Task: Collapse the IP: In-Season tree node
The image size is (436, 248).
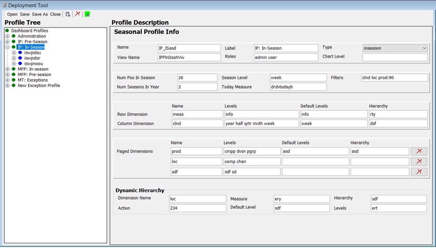Action: [x=7, y=47]
